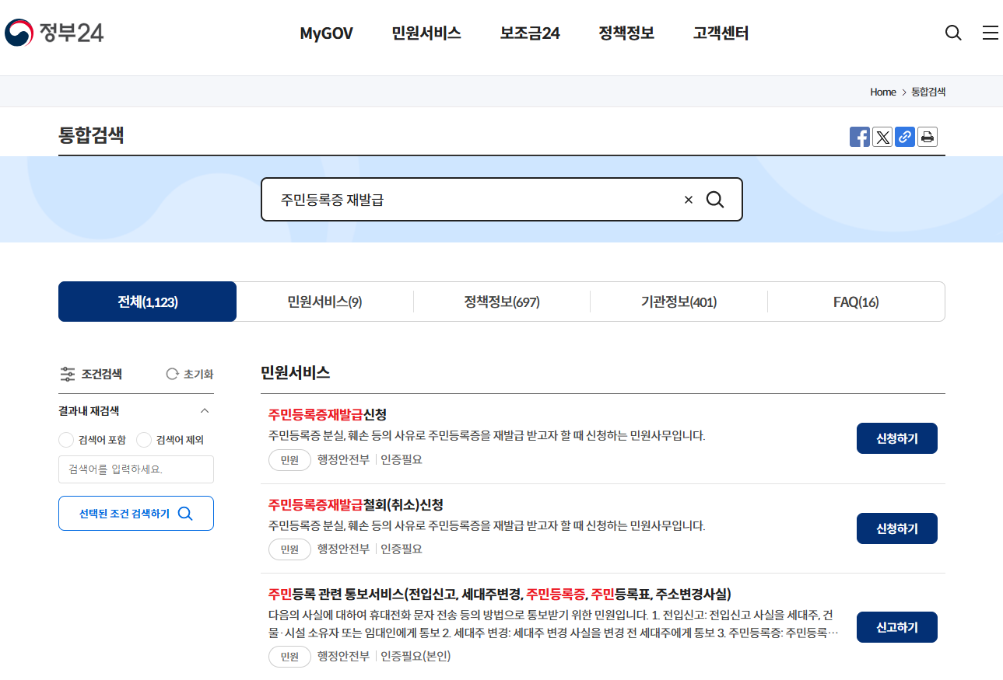The width and height of the screenshot is (1003, 680).
Task: Open the 주민등록증재발급신청 result title
Action: (328, 414)
